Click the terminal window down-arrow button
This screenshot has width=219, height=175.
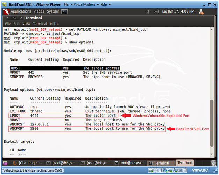(14, 18)
